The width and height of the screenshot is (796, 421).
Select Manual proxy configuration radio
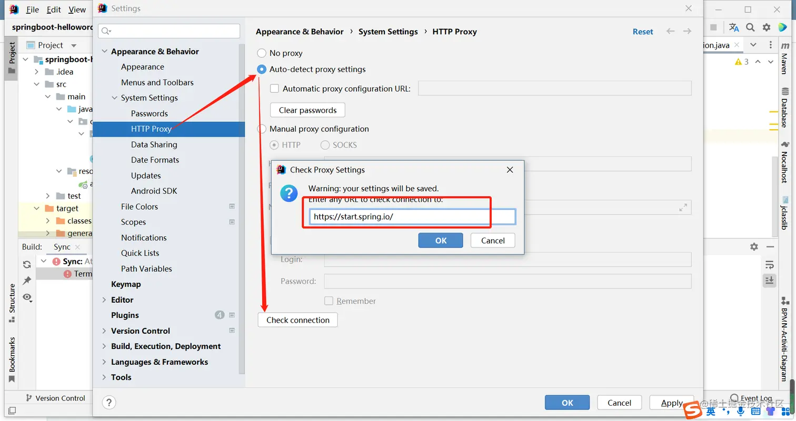pyautogui.click(x=262, y=129)
